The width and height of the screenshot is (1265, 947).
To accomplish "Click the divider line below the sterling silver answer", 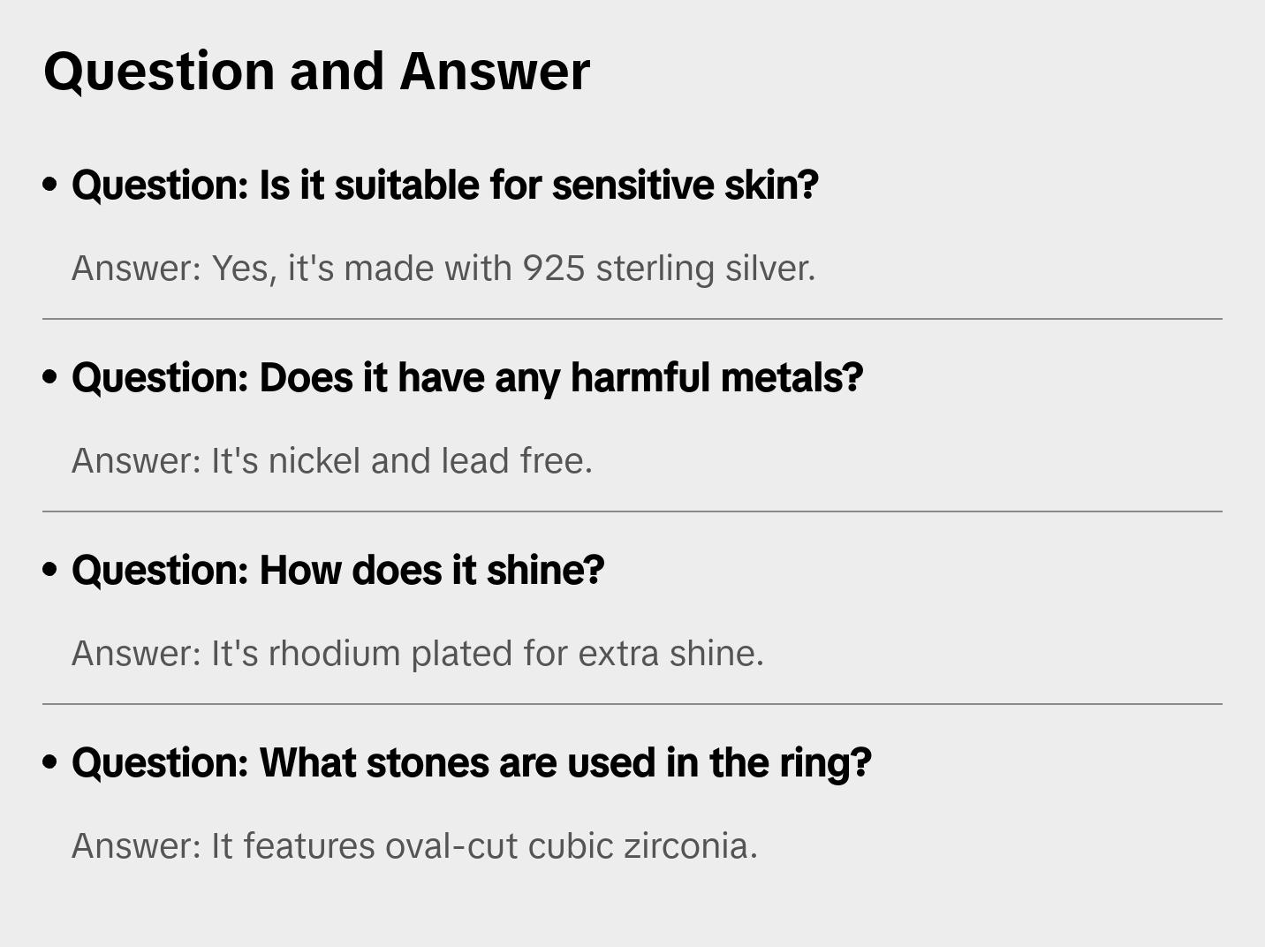I will click(632, 319).
